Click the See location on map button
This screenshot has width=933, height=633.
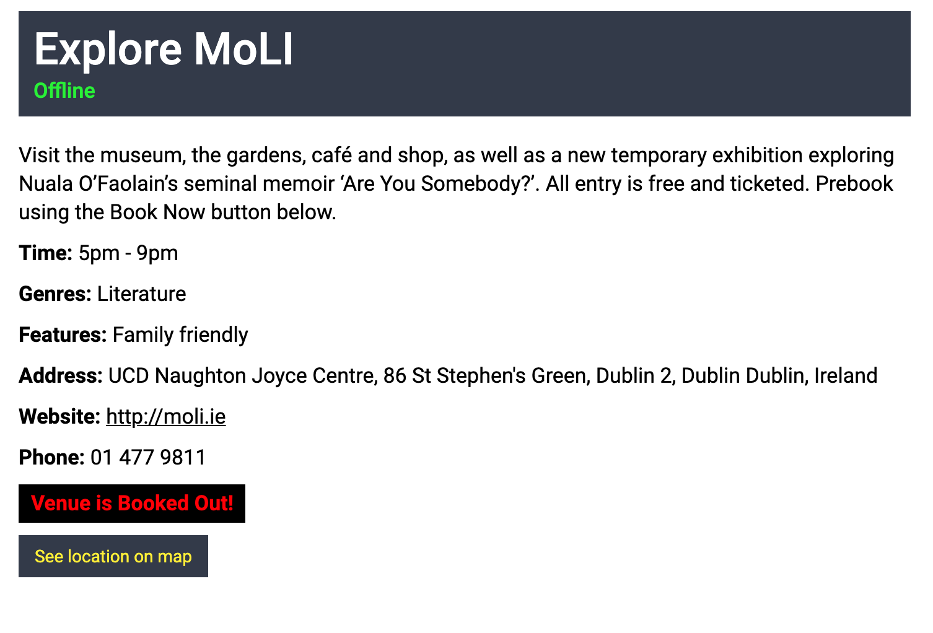113,556
